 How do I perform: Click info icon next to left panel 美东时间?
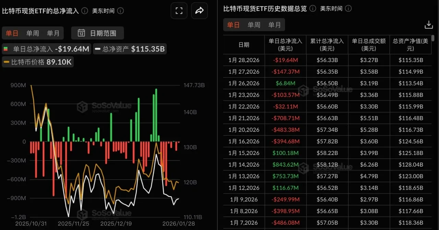point(120,11)
